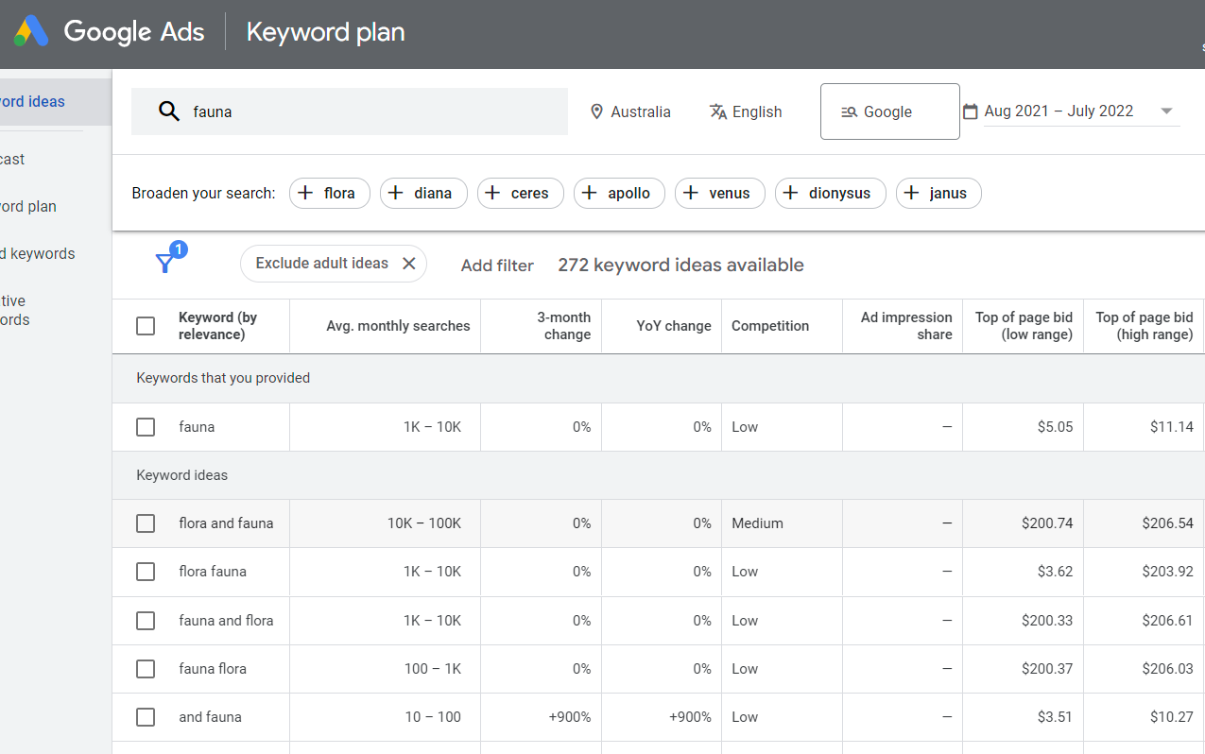The height and width of the screenshot is (754, 1205).
Task: Select Keyword ideas in the sidebar
Action: (x=32, y=101)
